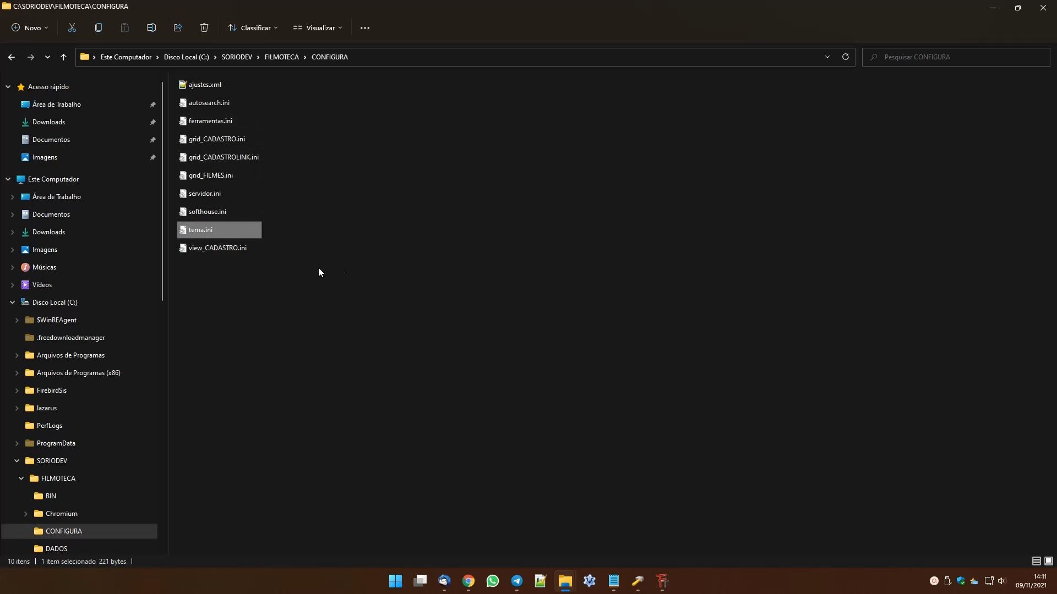Switch to large icons view in status bar

1049,561
